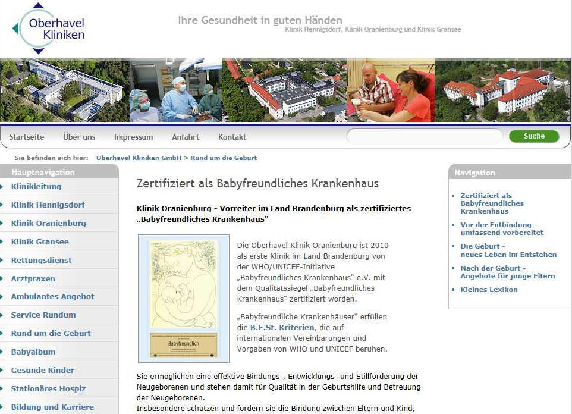
Task: Click the Hauptnavigation sidebar header
Action: pos(59,172)
